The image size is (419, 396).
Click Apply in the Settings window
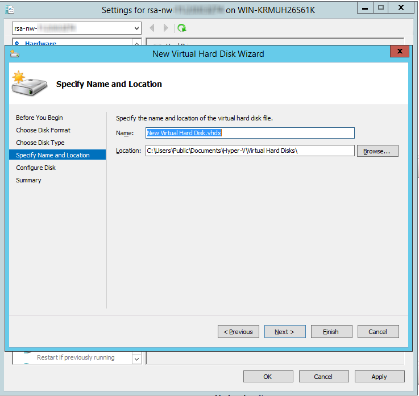[x=379, y=377]
